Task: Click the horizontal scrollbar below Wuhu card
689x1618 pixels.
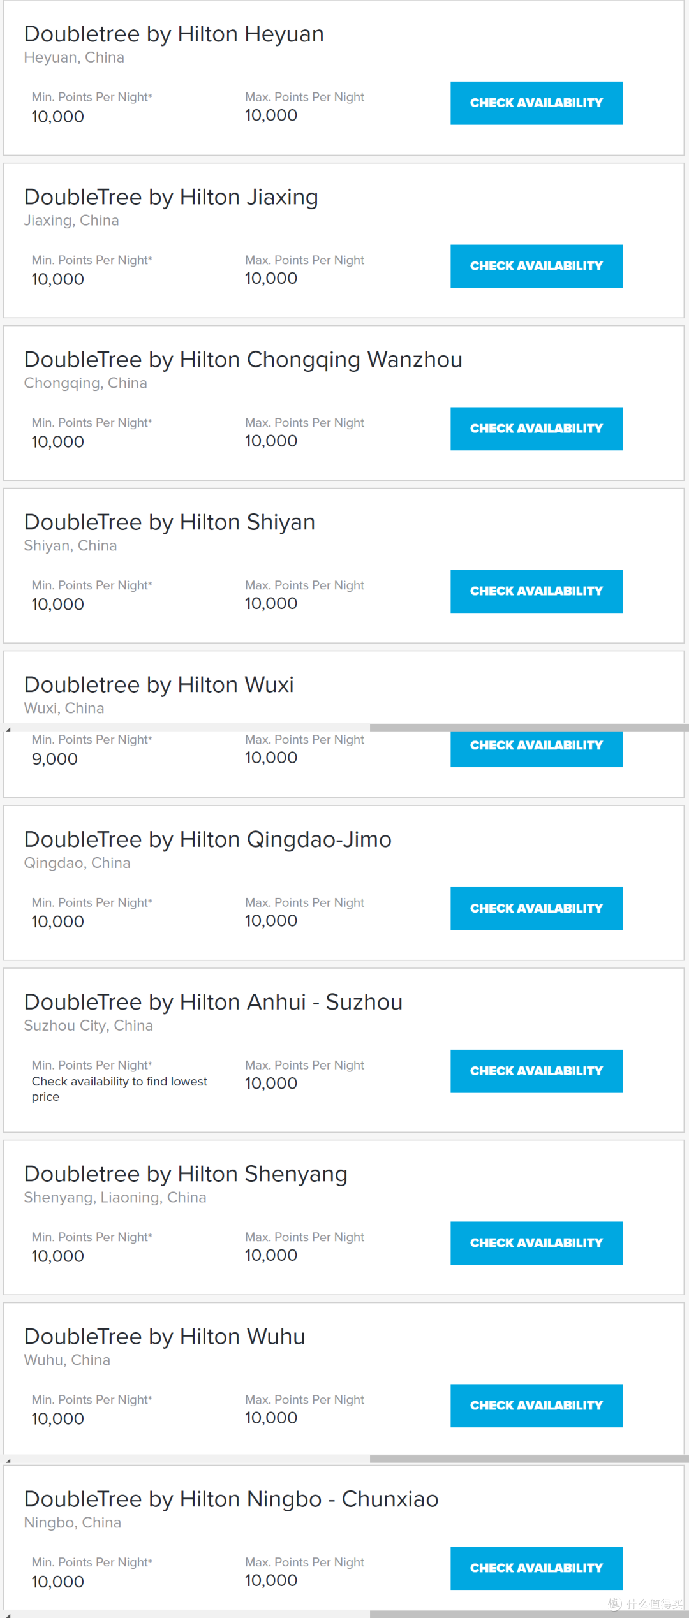Action: pyautogui.click(x=529, y=1459)
